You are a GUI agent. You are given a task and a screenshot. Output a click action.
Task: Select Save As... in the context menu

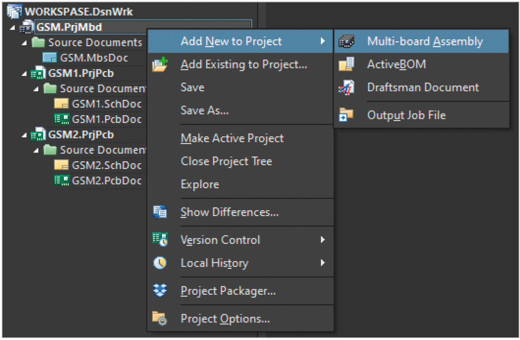205,111
